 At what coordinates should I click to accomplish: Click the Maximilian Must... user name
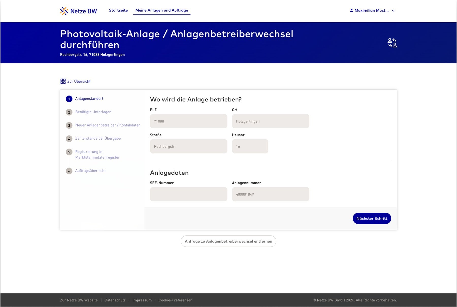pos(371,10)
